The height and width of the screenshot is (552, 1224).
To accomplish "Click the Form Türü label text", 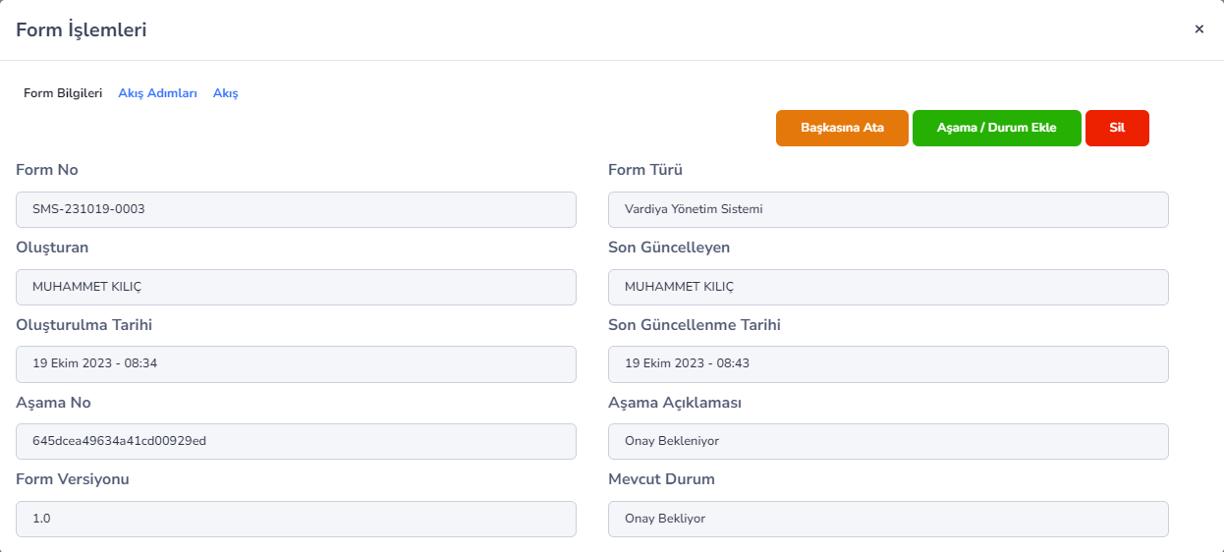I will point(645,170).
